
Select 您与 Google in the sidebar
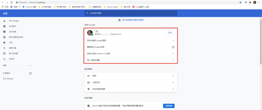pyautogui.click(x=14, y=21)
